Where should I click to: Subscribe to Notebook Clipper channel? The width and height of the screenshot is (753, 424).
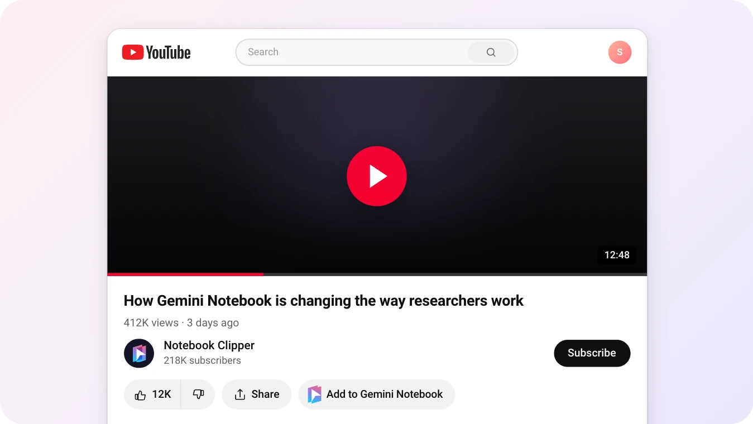pos(592,353)
